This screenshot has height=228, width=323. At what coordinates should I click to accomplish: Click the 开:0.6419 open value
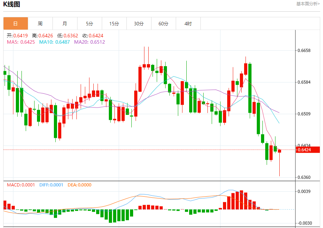pyautogui.click(x=17, y=36)
